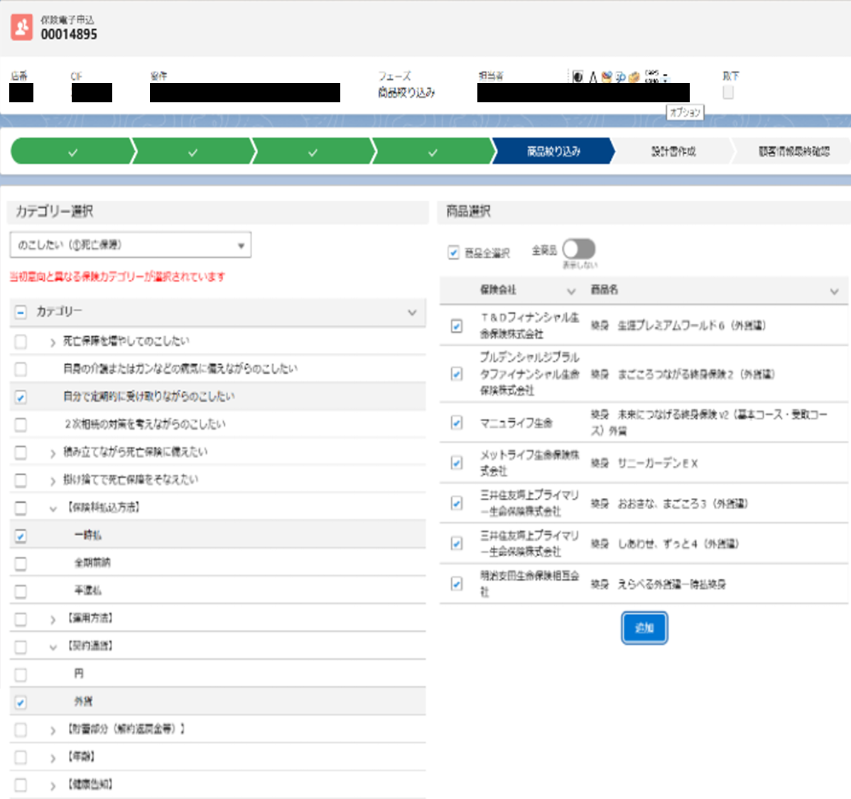The image size is (851, 799).
Task: Click the 保険会社 column sort chevron
Action: click(x=571, y=291)
